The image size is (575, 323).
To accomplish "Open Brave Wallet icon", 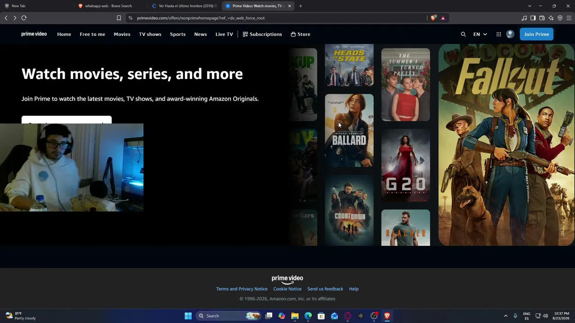I will tap(542, 18).
